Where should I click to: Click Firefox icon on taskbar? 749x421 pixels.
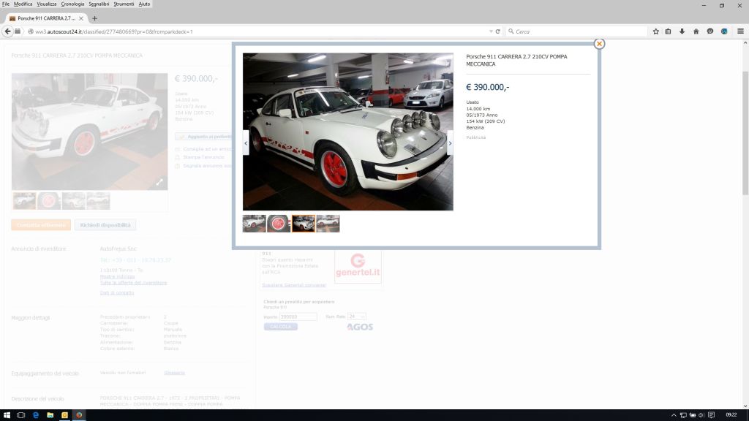pos(79,415)
